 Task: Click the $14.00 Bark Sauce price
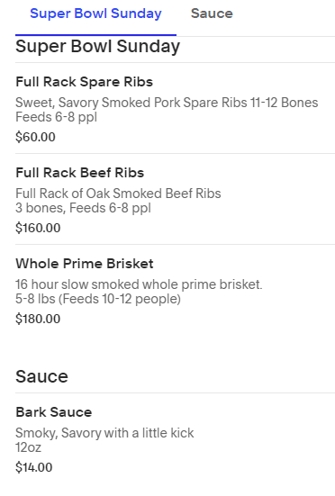34,467
